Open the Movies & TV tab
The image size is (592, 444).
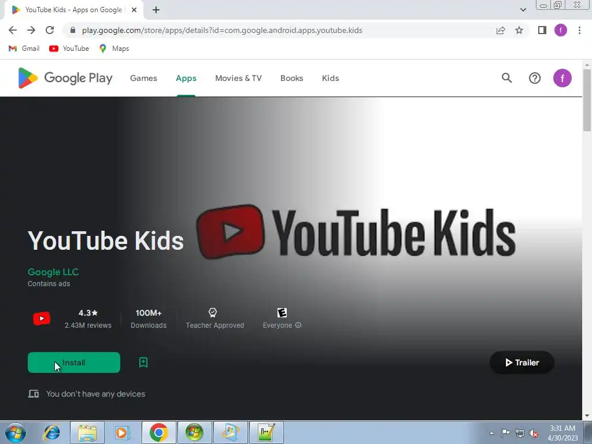pos(238,78)
